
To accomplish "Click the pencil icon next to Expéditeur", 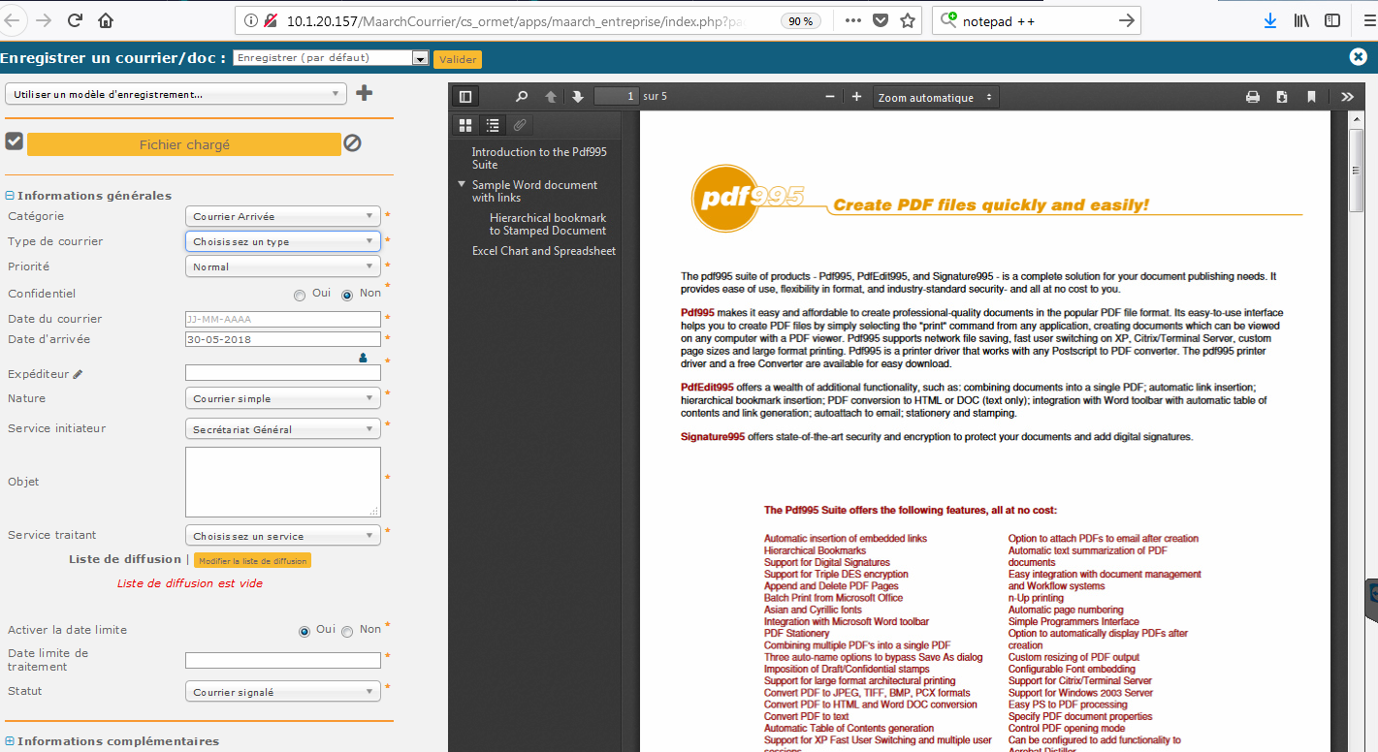I will coord(78,374).
